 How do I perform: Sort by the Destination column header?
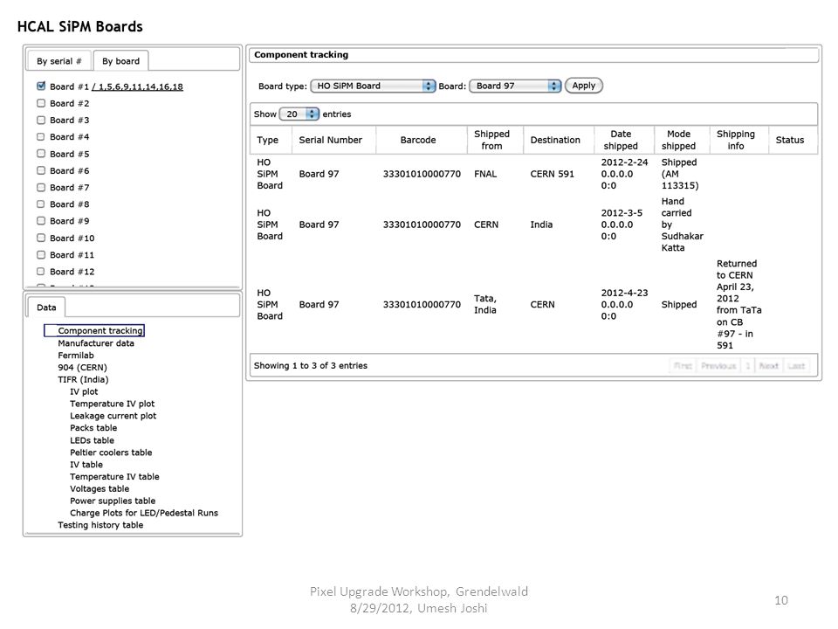coord(559,140)
